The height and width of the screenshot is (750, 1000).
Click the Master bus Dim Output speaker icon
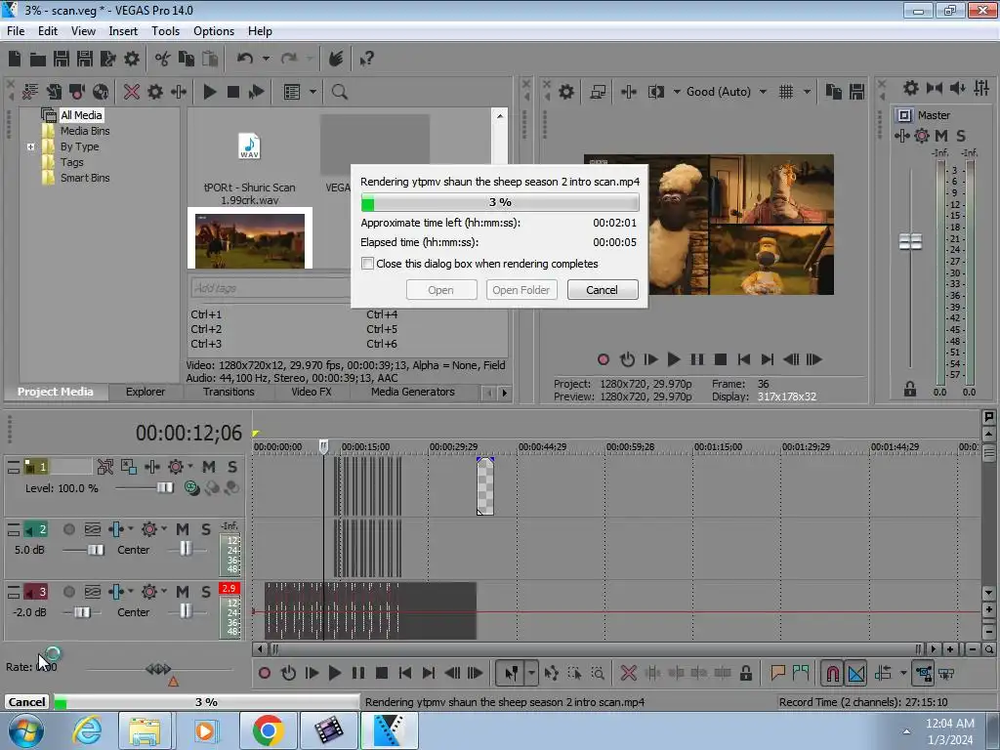pyautogui.click(x=957, y=88)
